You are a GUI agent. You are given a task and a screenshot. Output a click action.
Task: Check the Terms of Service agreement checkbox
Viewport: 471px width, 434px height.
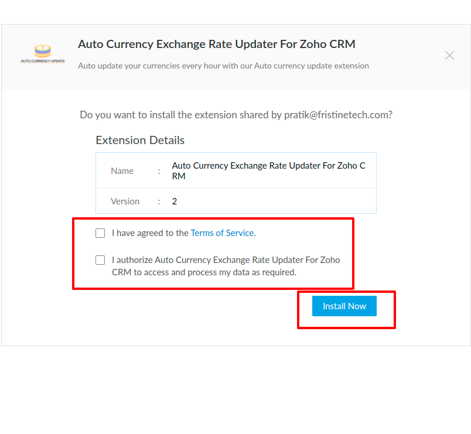[x=100, y=233]
